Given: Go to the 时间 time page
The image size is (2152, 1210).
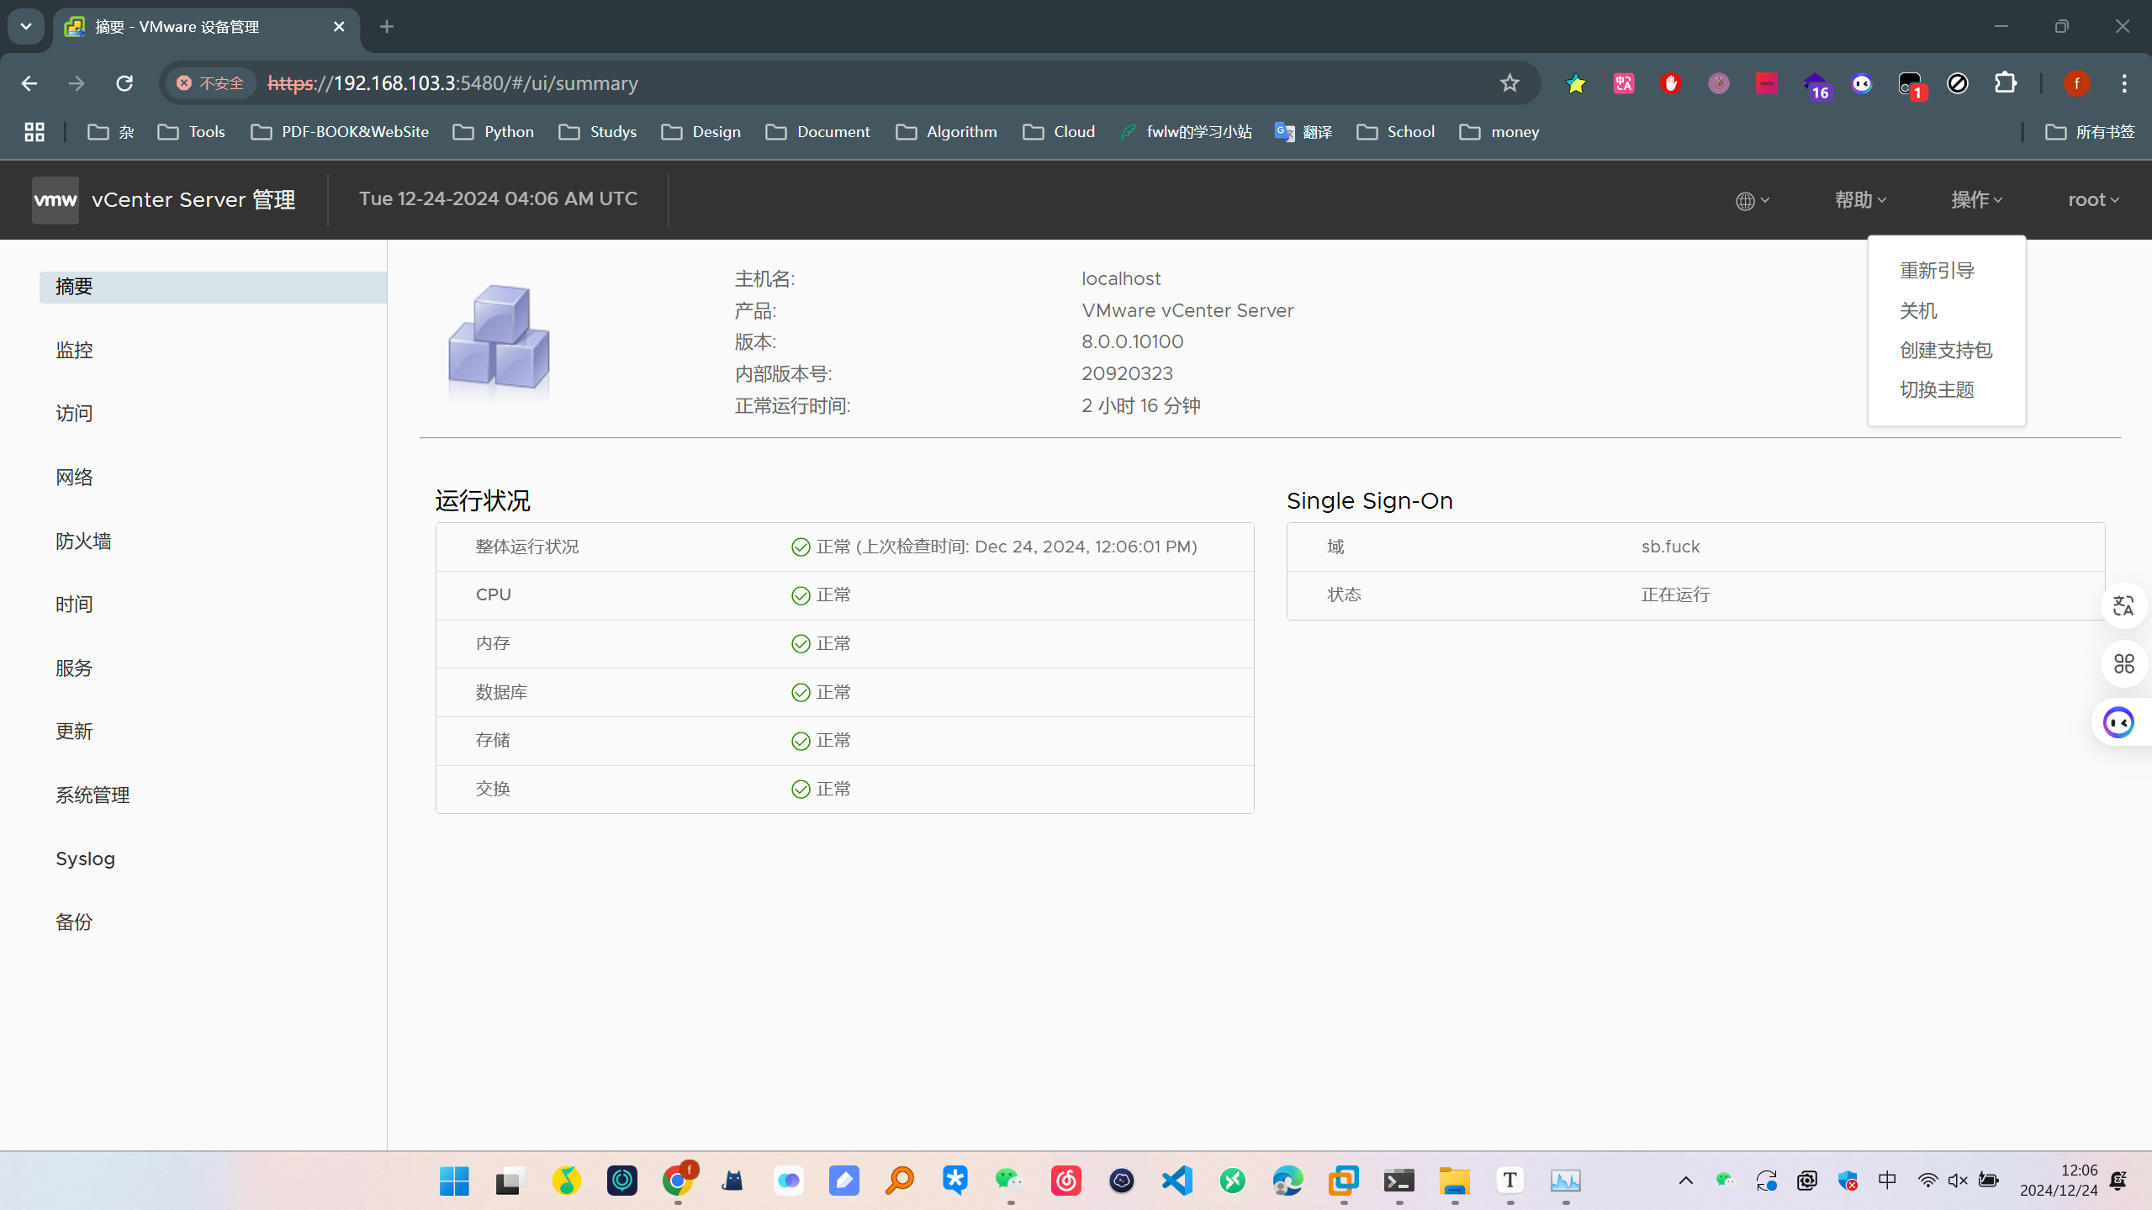Looking at the screenshot, I should (74, 605).
